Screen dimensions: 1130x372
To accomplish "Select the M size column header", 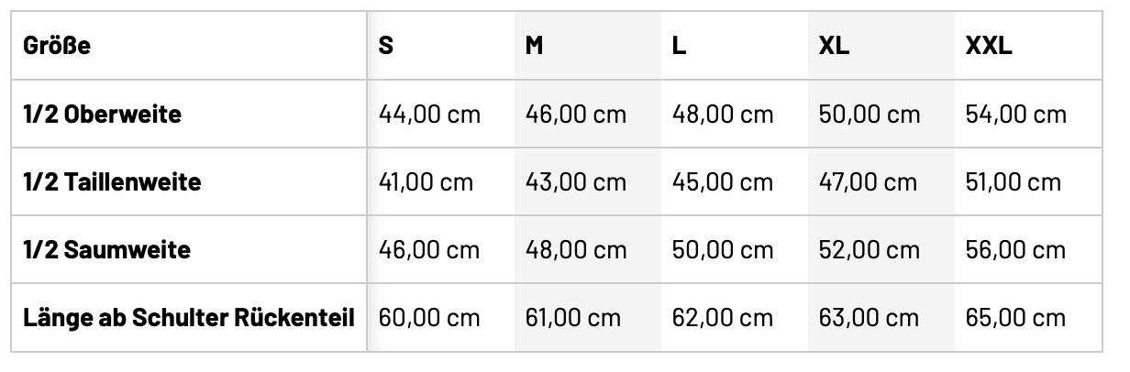I will pyautogui.click(x=534, y=47).
